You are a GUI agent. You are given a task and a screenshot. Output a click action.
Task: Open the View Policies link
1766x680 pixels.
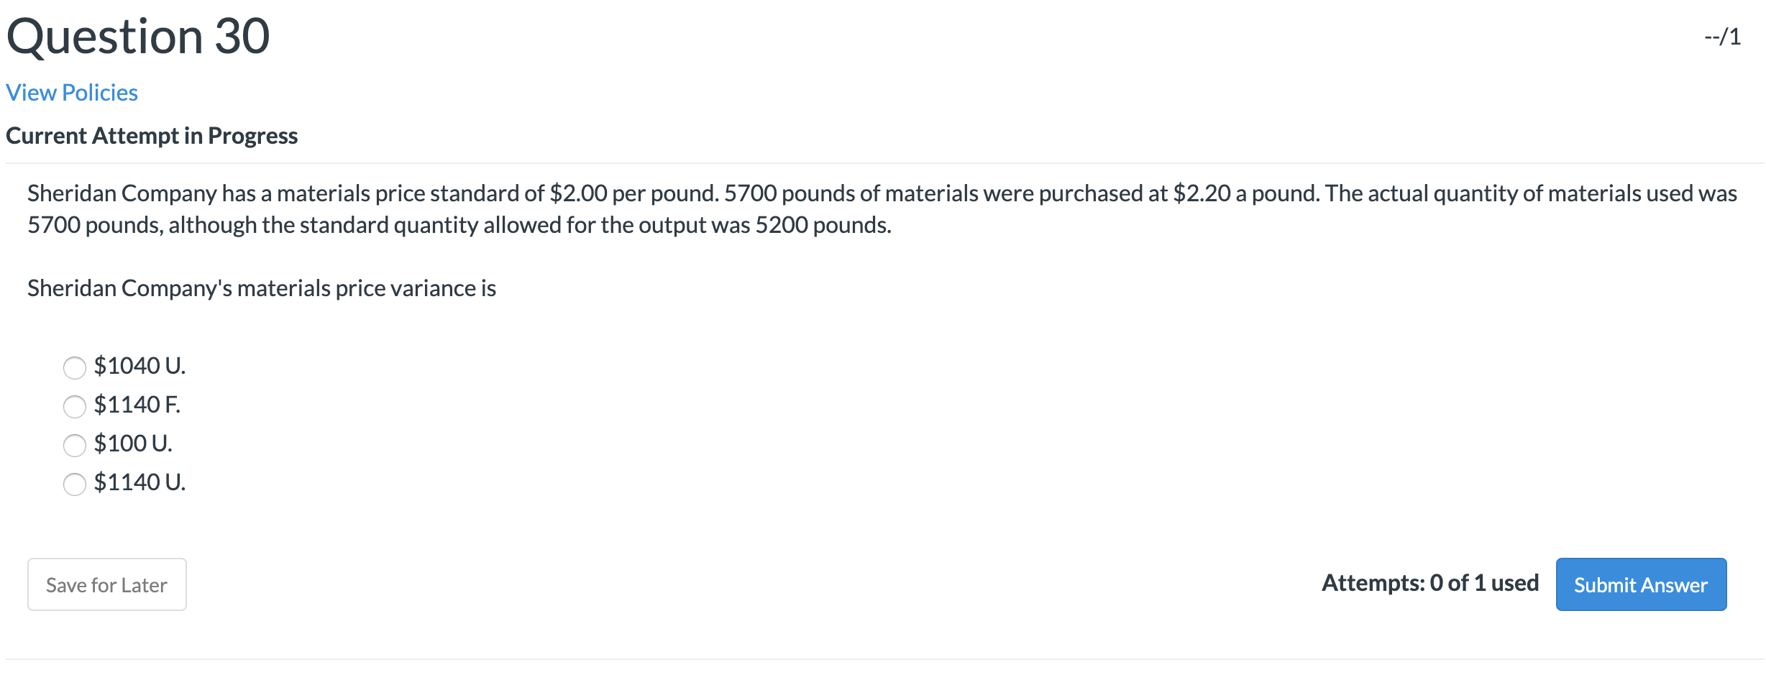coord(71,92)
